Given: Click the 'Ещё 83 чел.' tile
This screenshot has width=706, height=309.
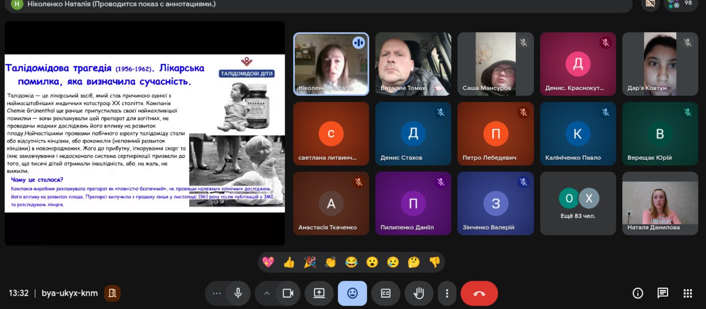Looking at the screenshot, I should click(578, 203).
